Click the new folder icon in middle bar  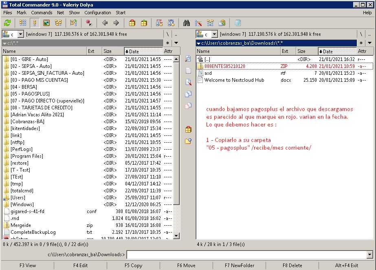(188, 141)
